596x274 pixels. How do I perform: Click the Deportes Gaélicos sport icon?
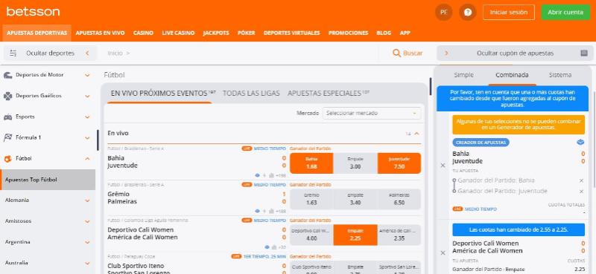pyautogui.click(x=7, y=96)
